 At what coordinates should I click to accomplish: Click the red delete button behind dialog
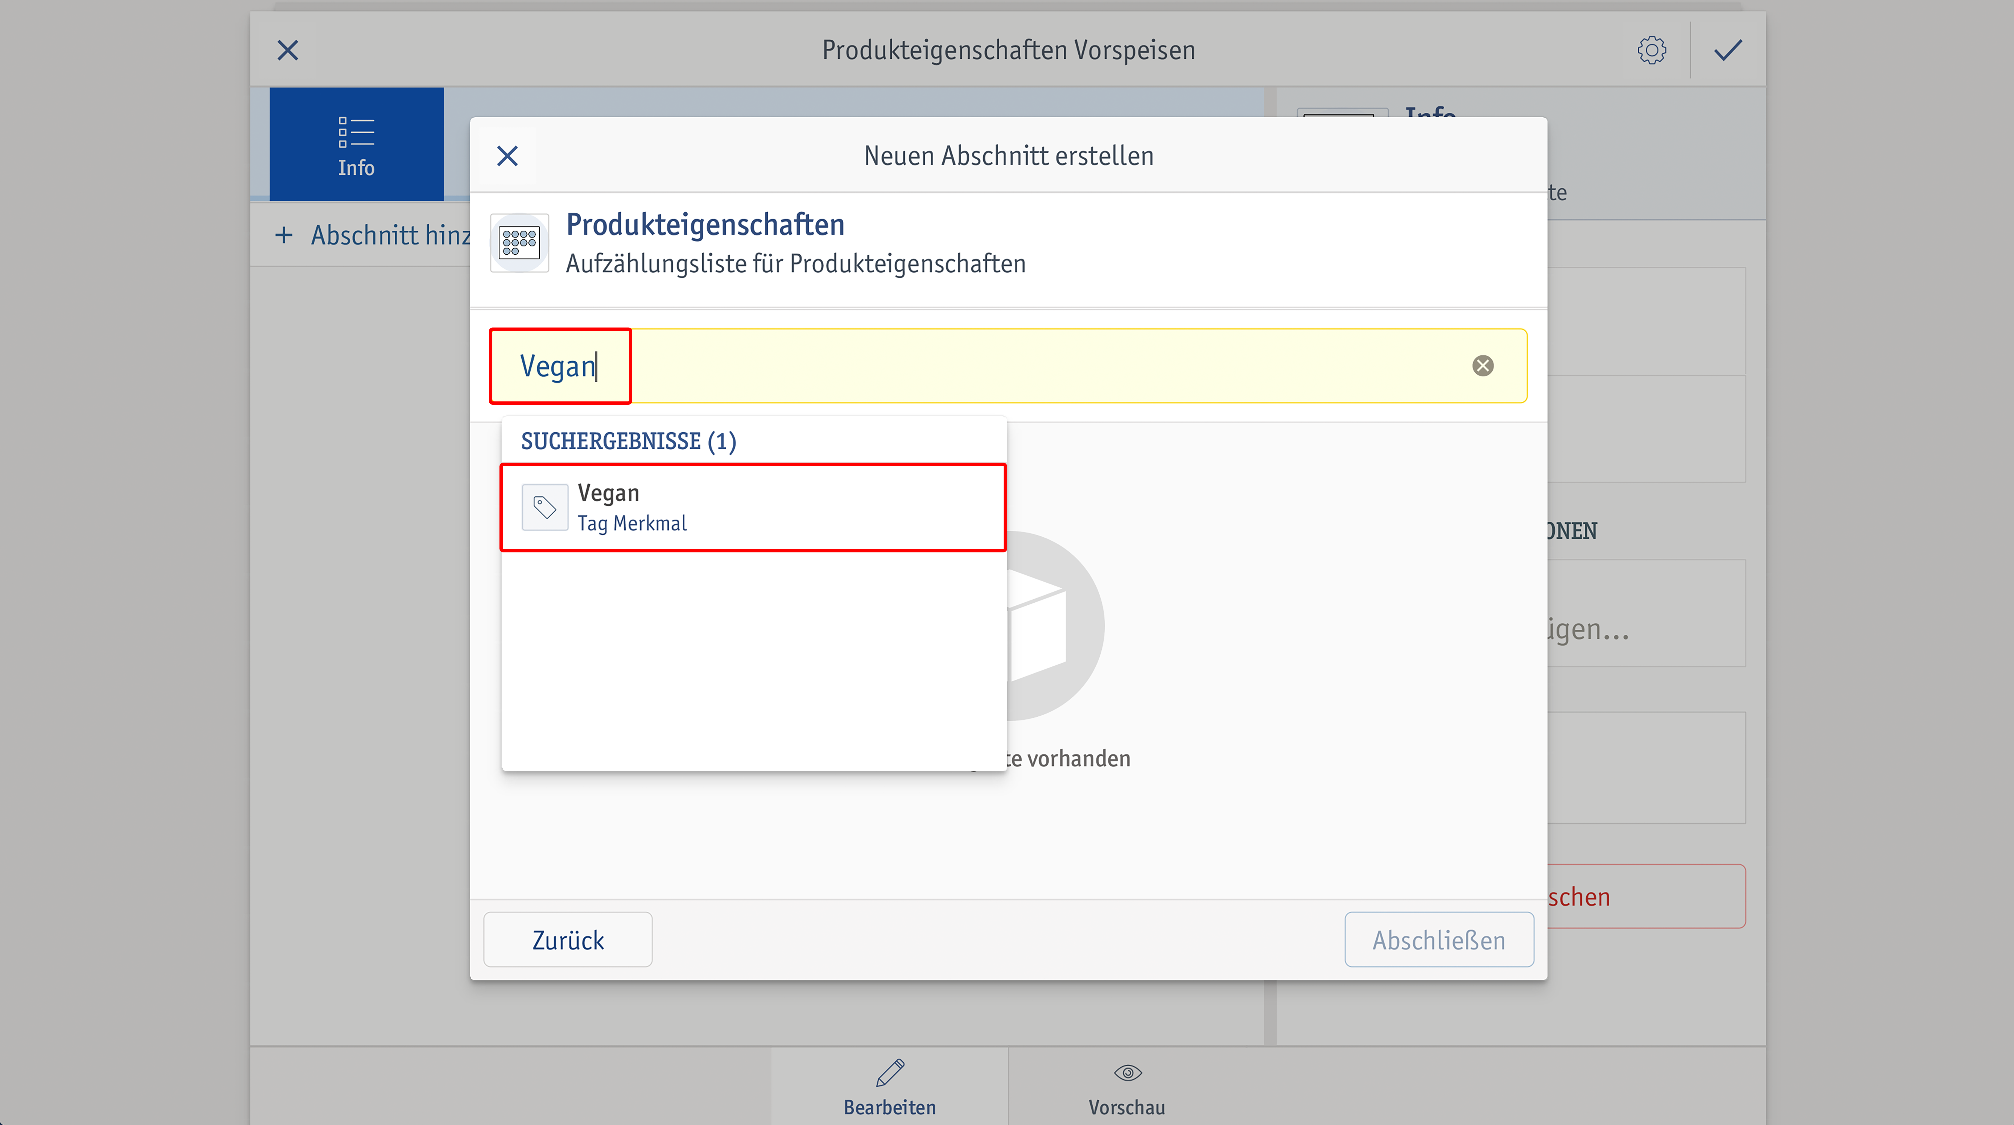click(1646, 896)
